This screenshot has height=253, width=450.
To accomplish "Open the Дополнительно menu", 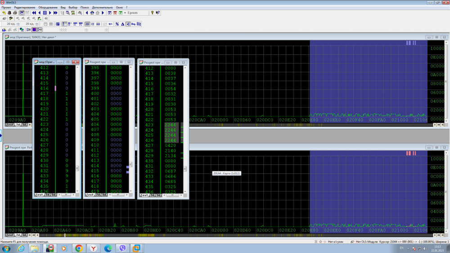I will (102, 8).
